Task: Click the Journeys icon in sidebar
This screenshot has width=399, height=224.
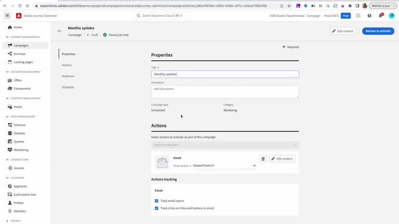Action: click(x=10, y=54)
